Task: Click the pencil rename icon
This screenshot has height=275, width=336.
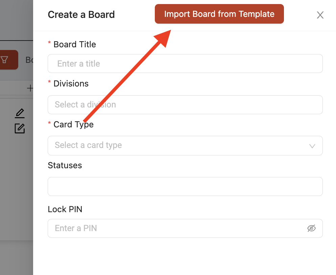Action: pos(20,113)
